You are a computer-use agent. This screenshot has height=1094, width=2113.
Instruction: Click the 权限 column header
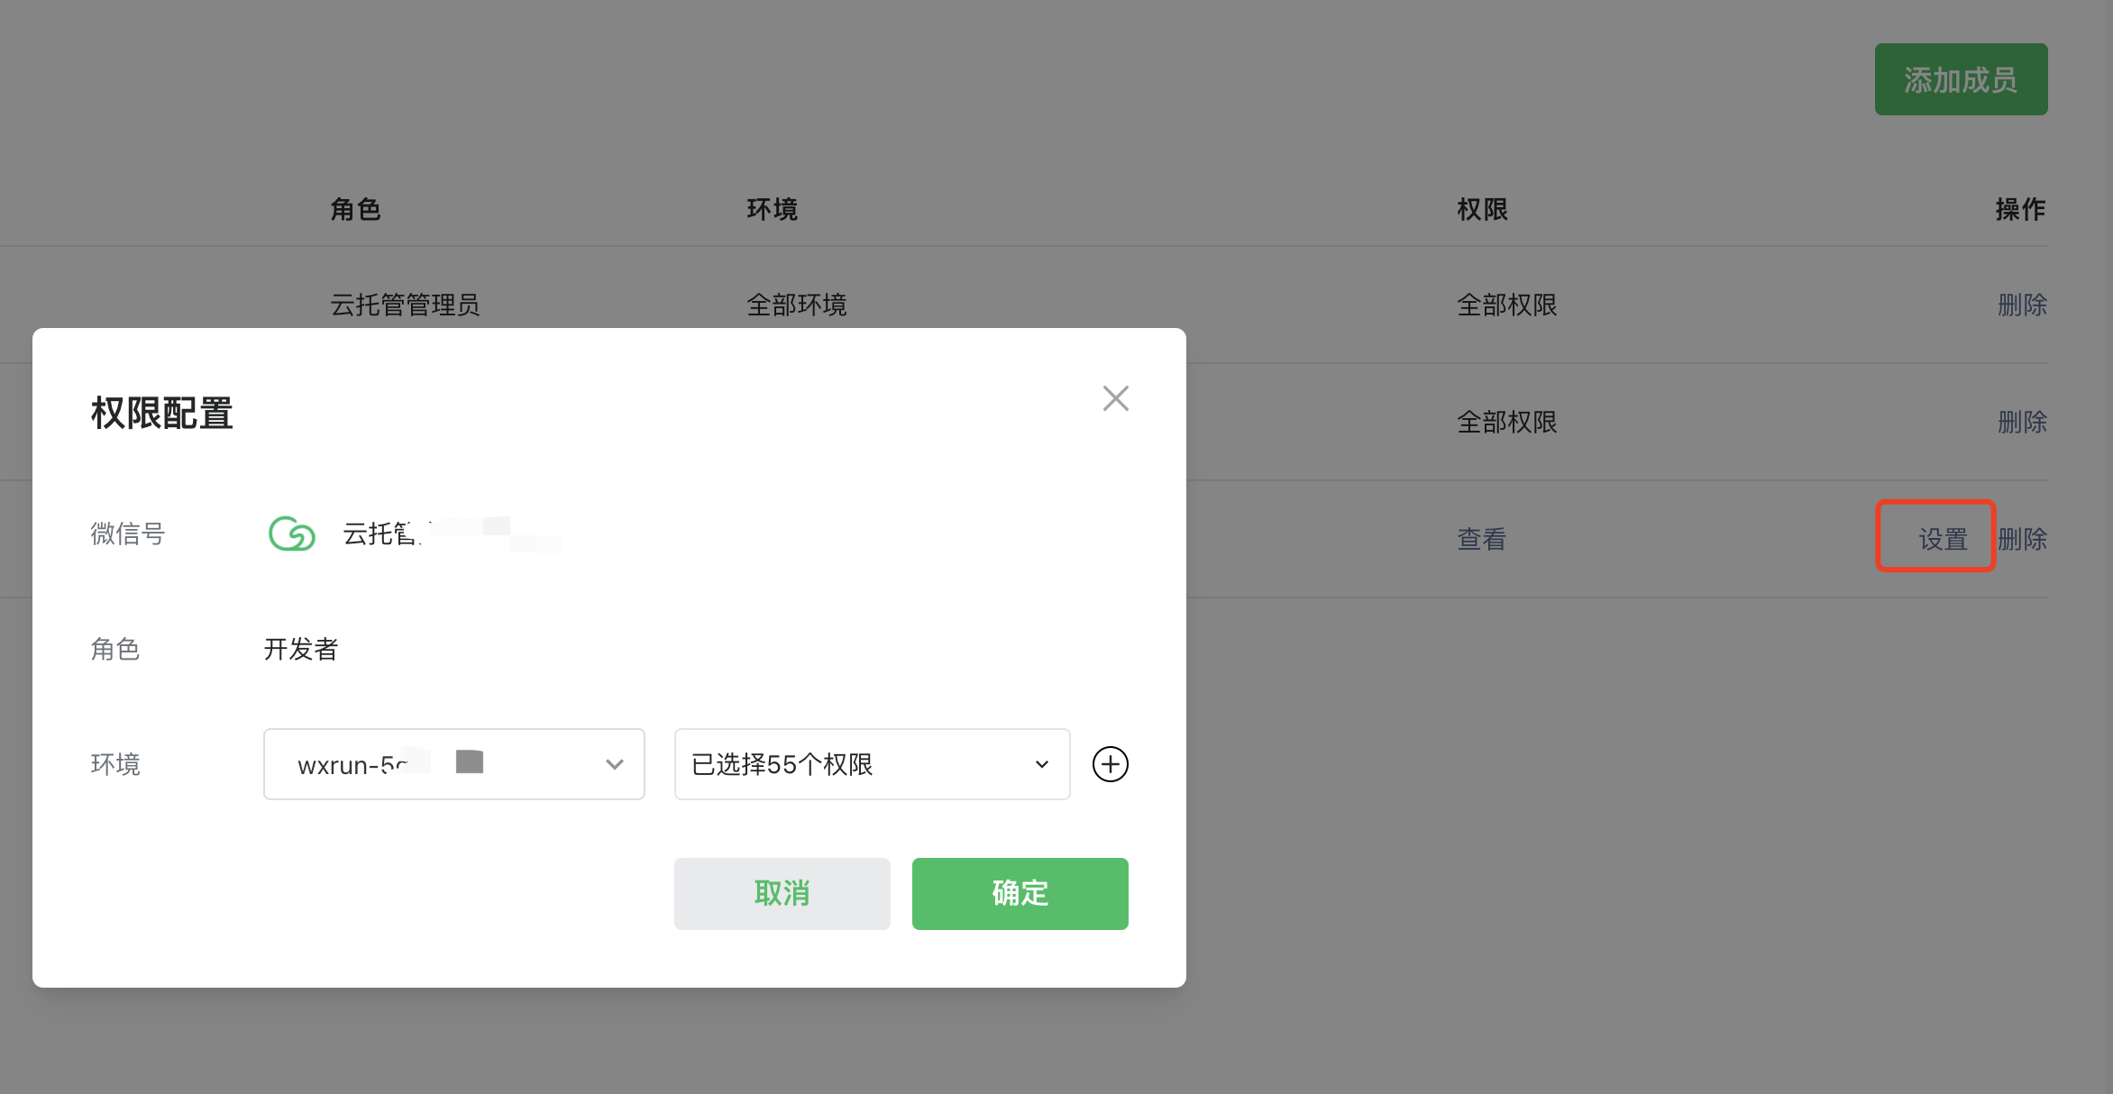1482,209
